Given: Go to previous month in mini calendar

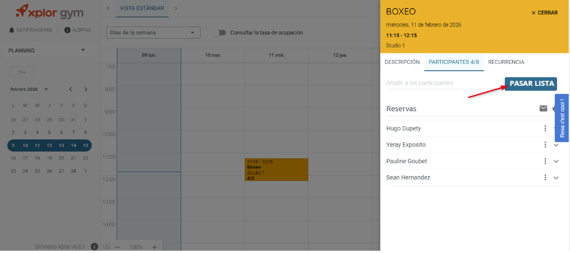Looking at the screenshot, I should [x=71, y=89].
